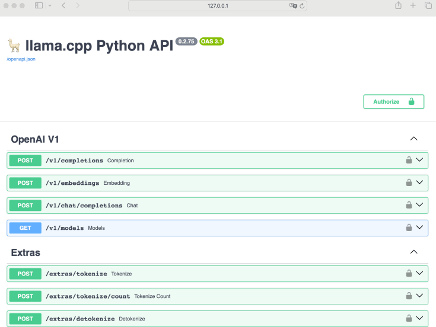Click the Extras section heading
Screen dimensions: 436x327
click(26, 252)
